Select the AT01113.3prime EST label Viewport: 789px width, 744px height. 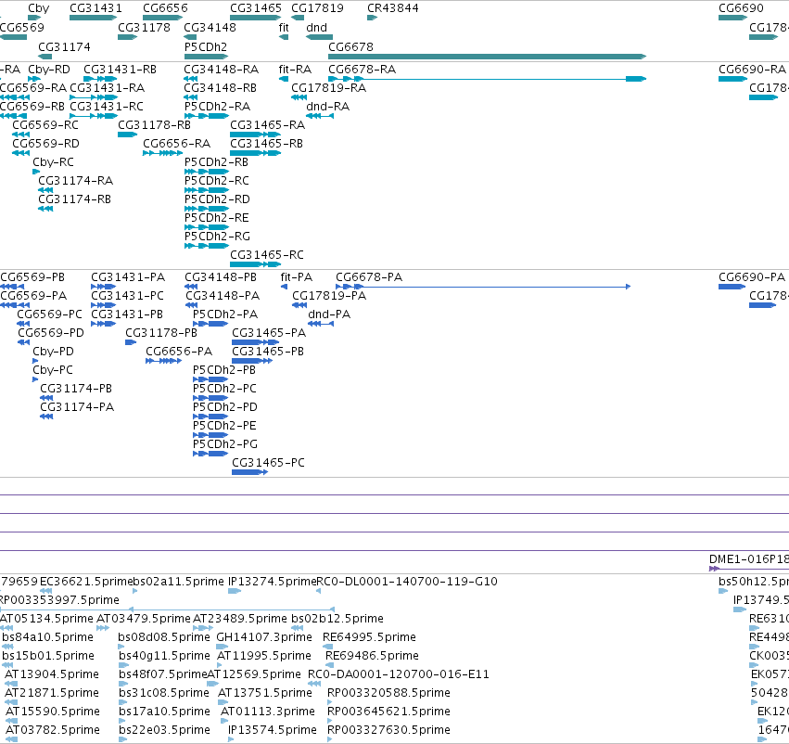[x=268, y=712]
